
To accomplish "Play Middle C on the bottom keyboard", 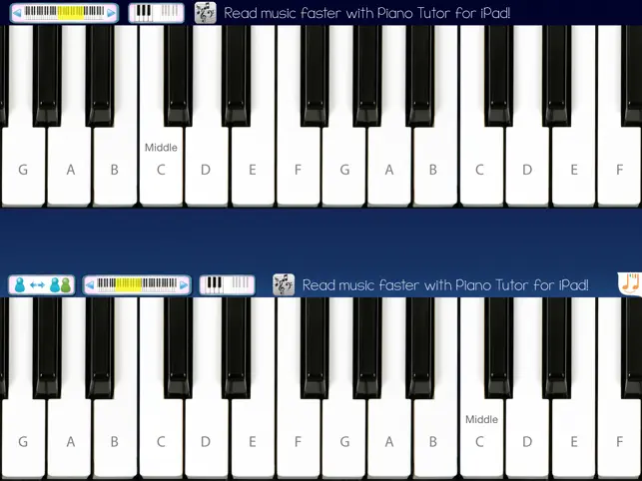I will click(481, 441).
